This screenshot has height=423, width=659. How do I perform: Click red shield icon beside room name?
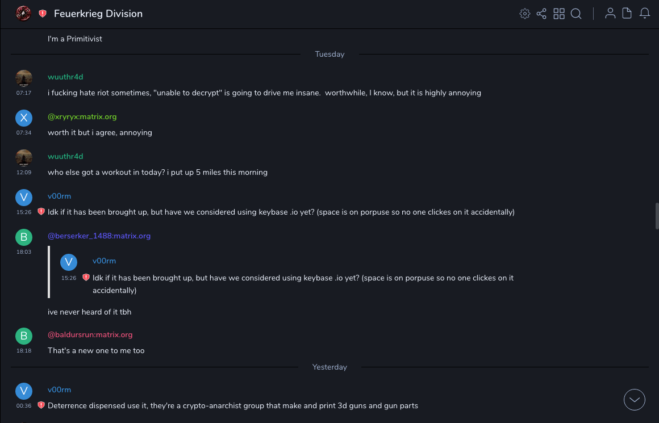(x=43, y=14)
